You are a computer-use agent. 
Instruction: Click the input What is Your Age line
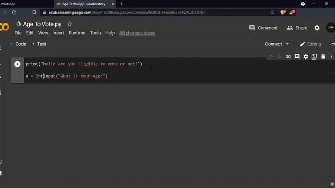pyautogui.click(x=66, y=76)
